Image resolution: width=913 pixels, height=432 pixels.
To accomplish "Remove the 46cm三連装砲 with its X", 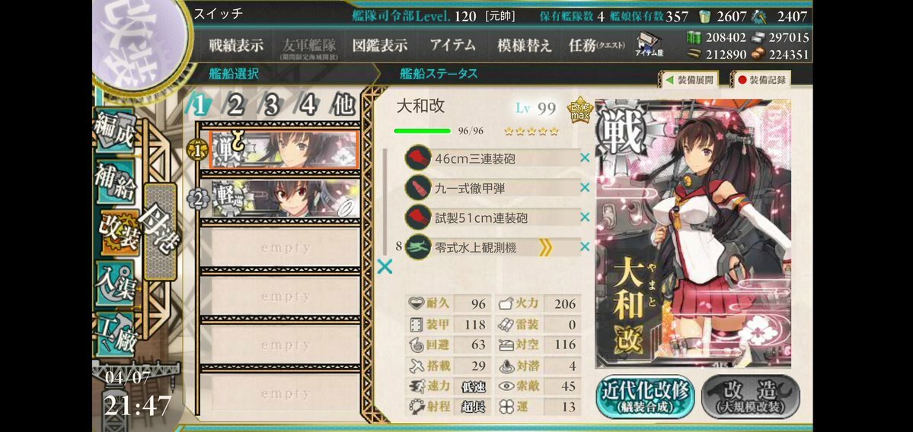I will [585, 157].
